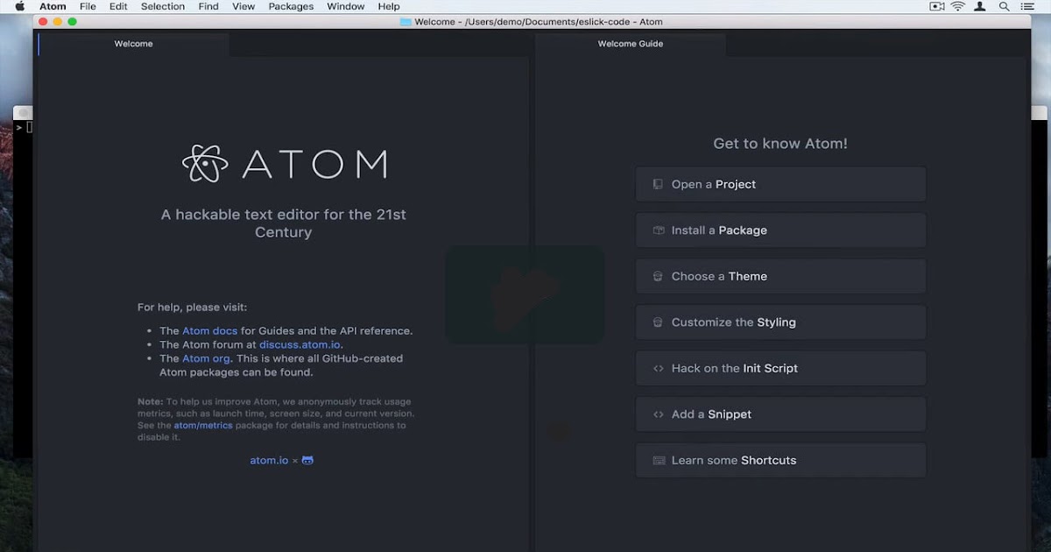
Task: Open the Wi-Fi status menu
Action: [959, 6]
